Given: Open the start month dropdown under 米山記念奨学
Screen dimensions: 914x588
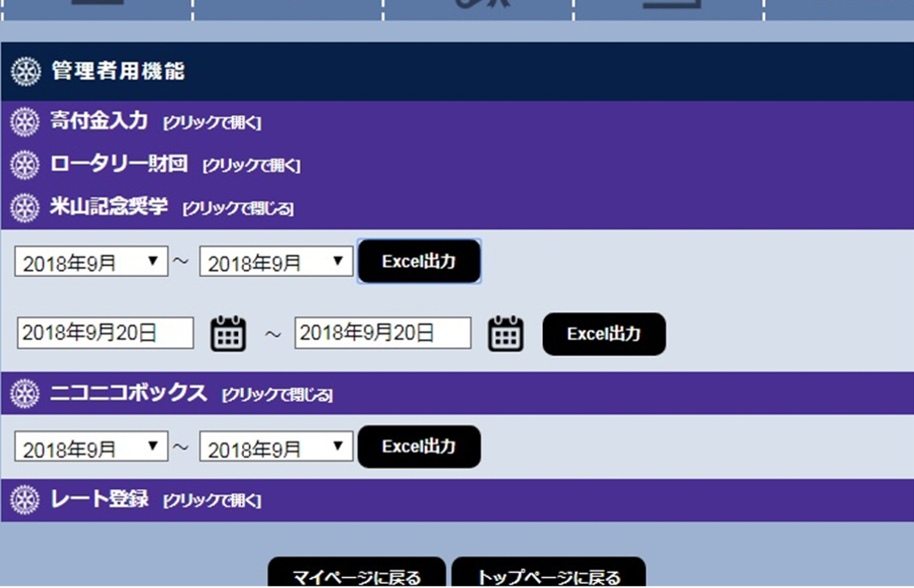Looking at the screenshot, I should click(x=91, y=262).
